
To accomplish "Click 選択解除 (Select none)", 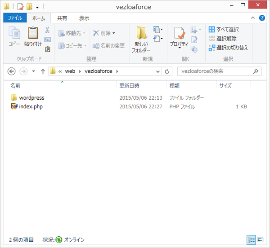I will [223, 39].
